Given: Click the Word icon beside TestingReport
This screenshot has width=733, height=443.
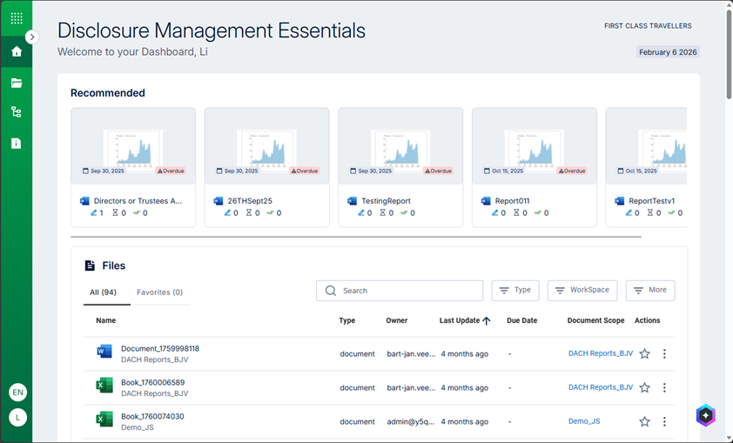Looking at the screenshot, I should [352, 201].
